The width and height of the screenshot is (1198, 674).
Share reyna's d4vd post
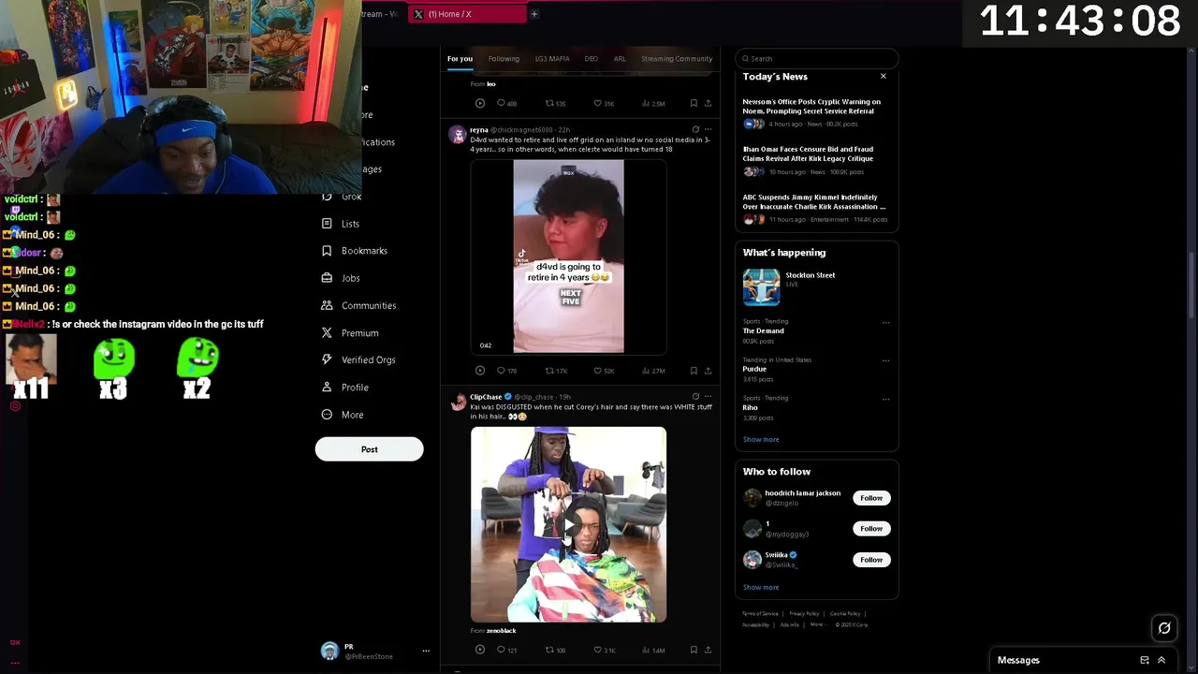pyautogui.click(x=708, y=371)
